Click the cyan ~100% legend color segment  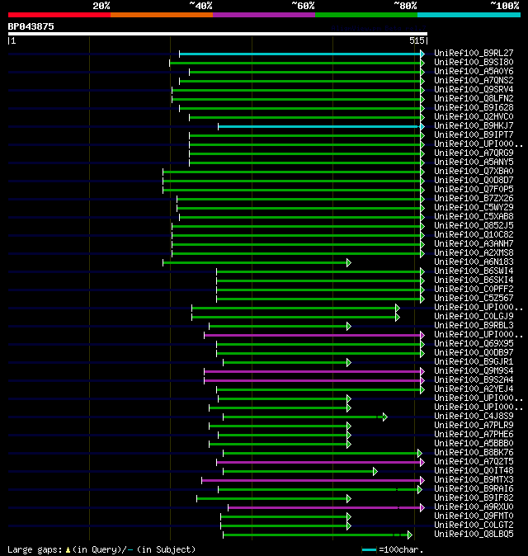point(469,15)
